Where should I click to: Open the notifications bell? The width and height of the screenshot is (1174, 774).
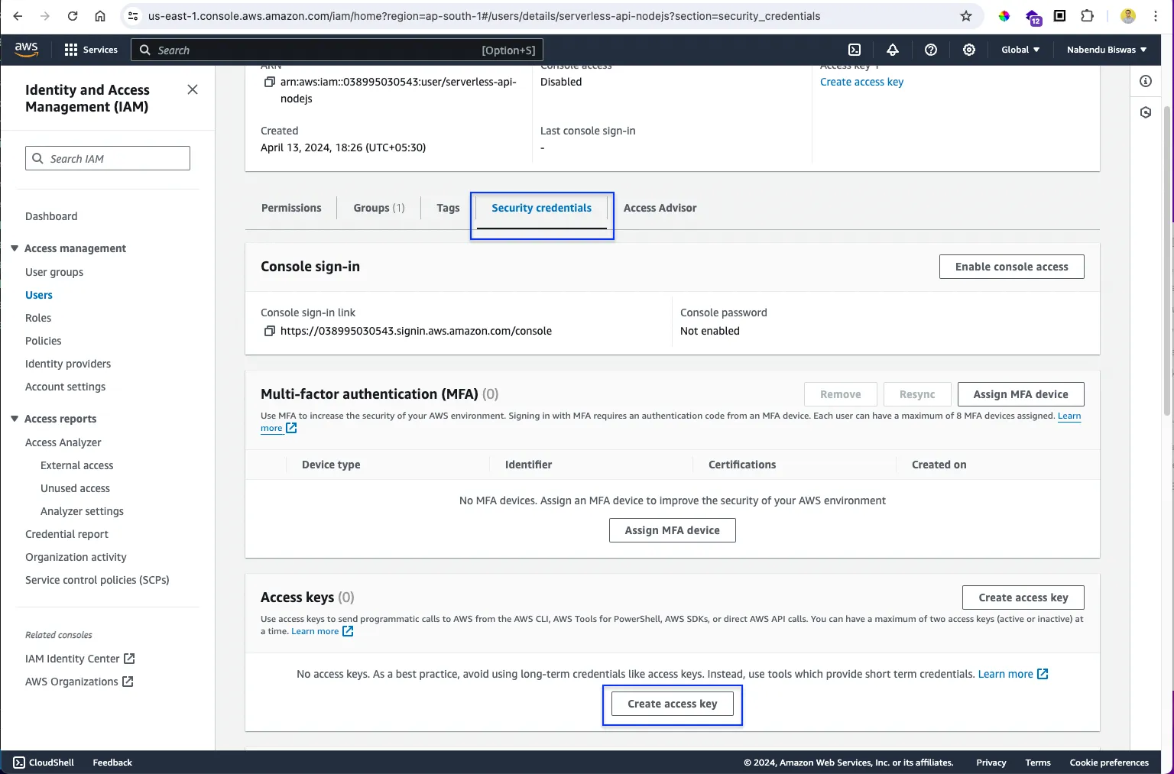point(893,50)
